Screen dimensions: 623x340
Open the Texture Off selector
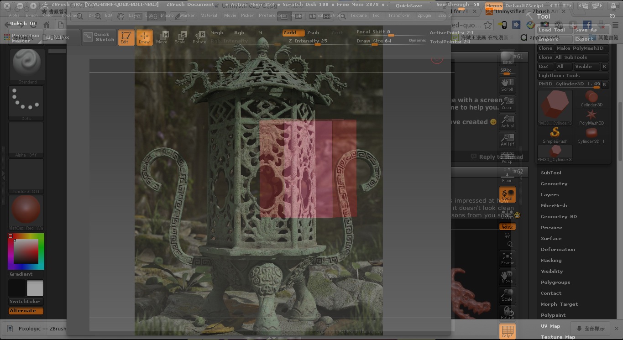(x=26, y=176)
